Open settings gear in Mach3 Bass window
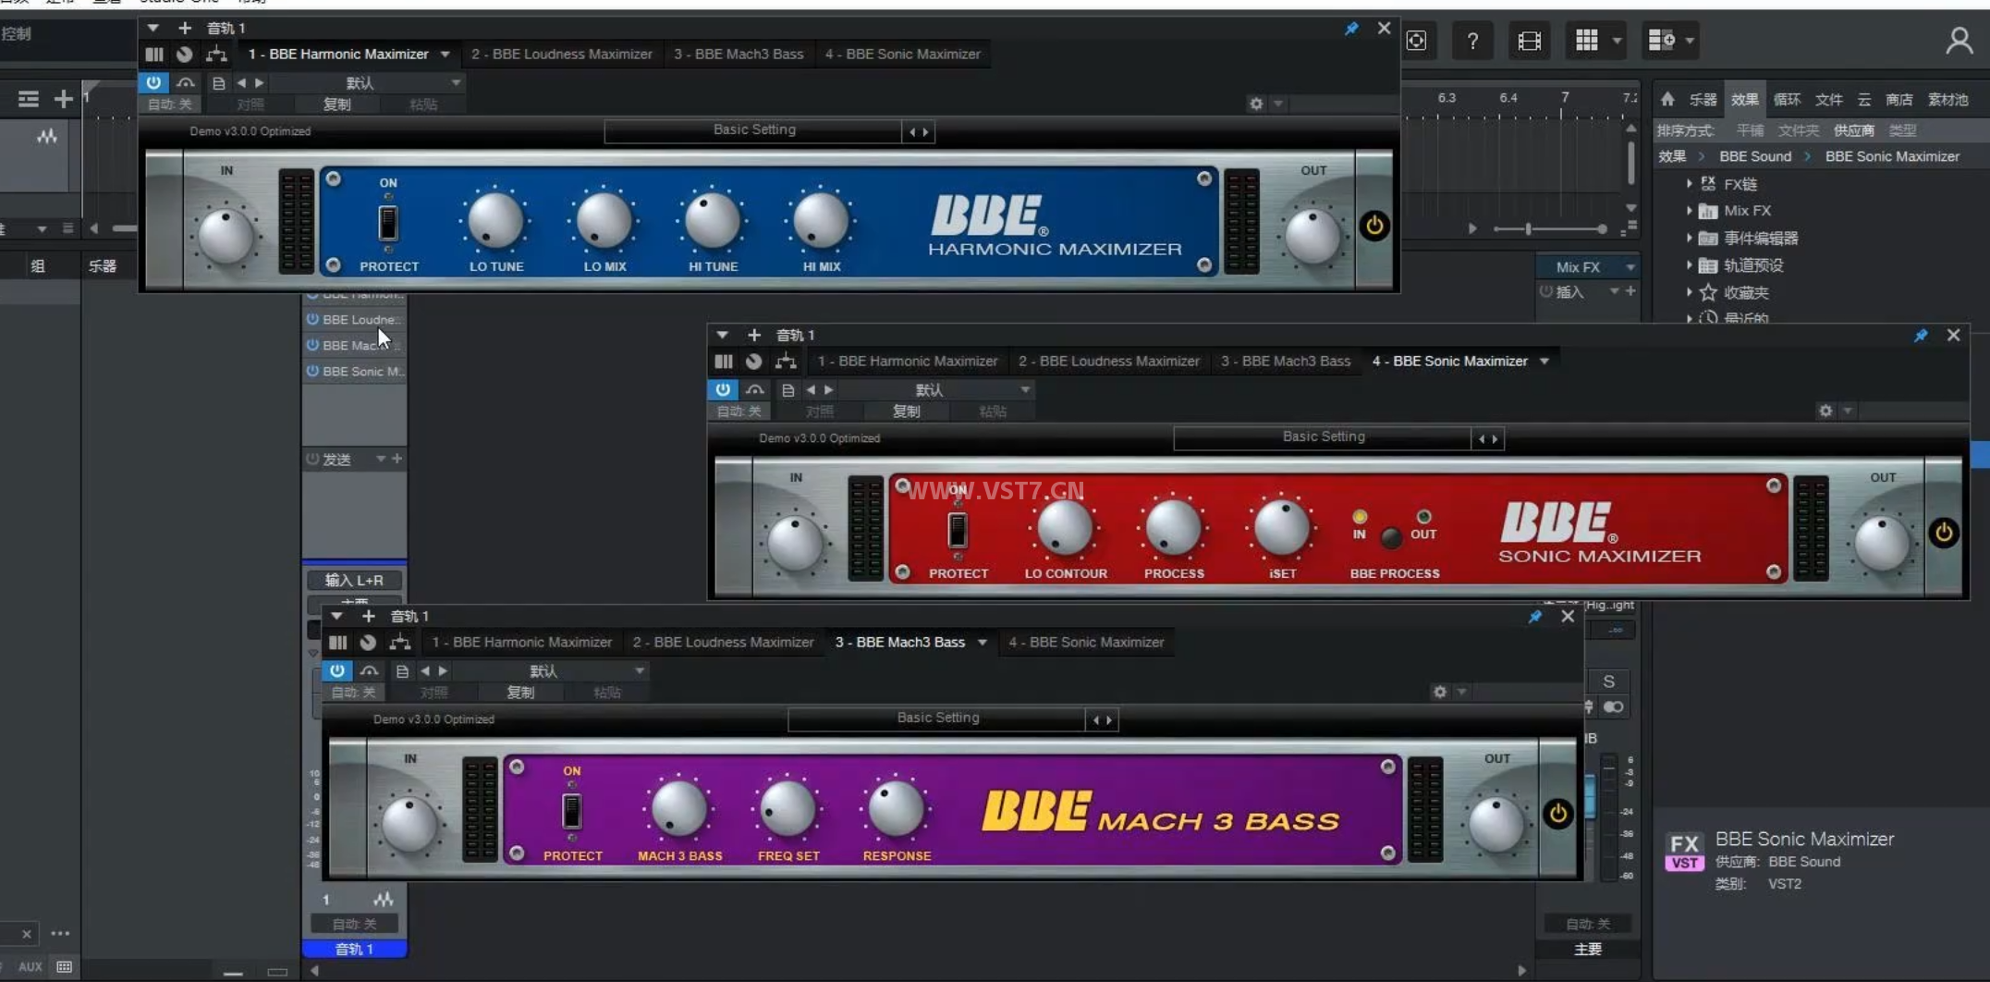The width and height of the screenshot is (1990, 982). tap(1440, 692)
